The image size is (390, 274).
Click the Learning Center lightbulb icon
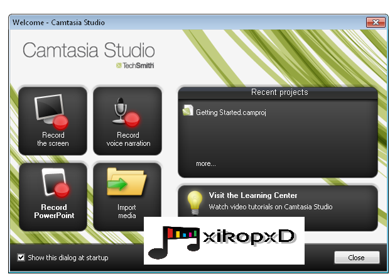pyautogui.click(x=195, y=202)
